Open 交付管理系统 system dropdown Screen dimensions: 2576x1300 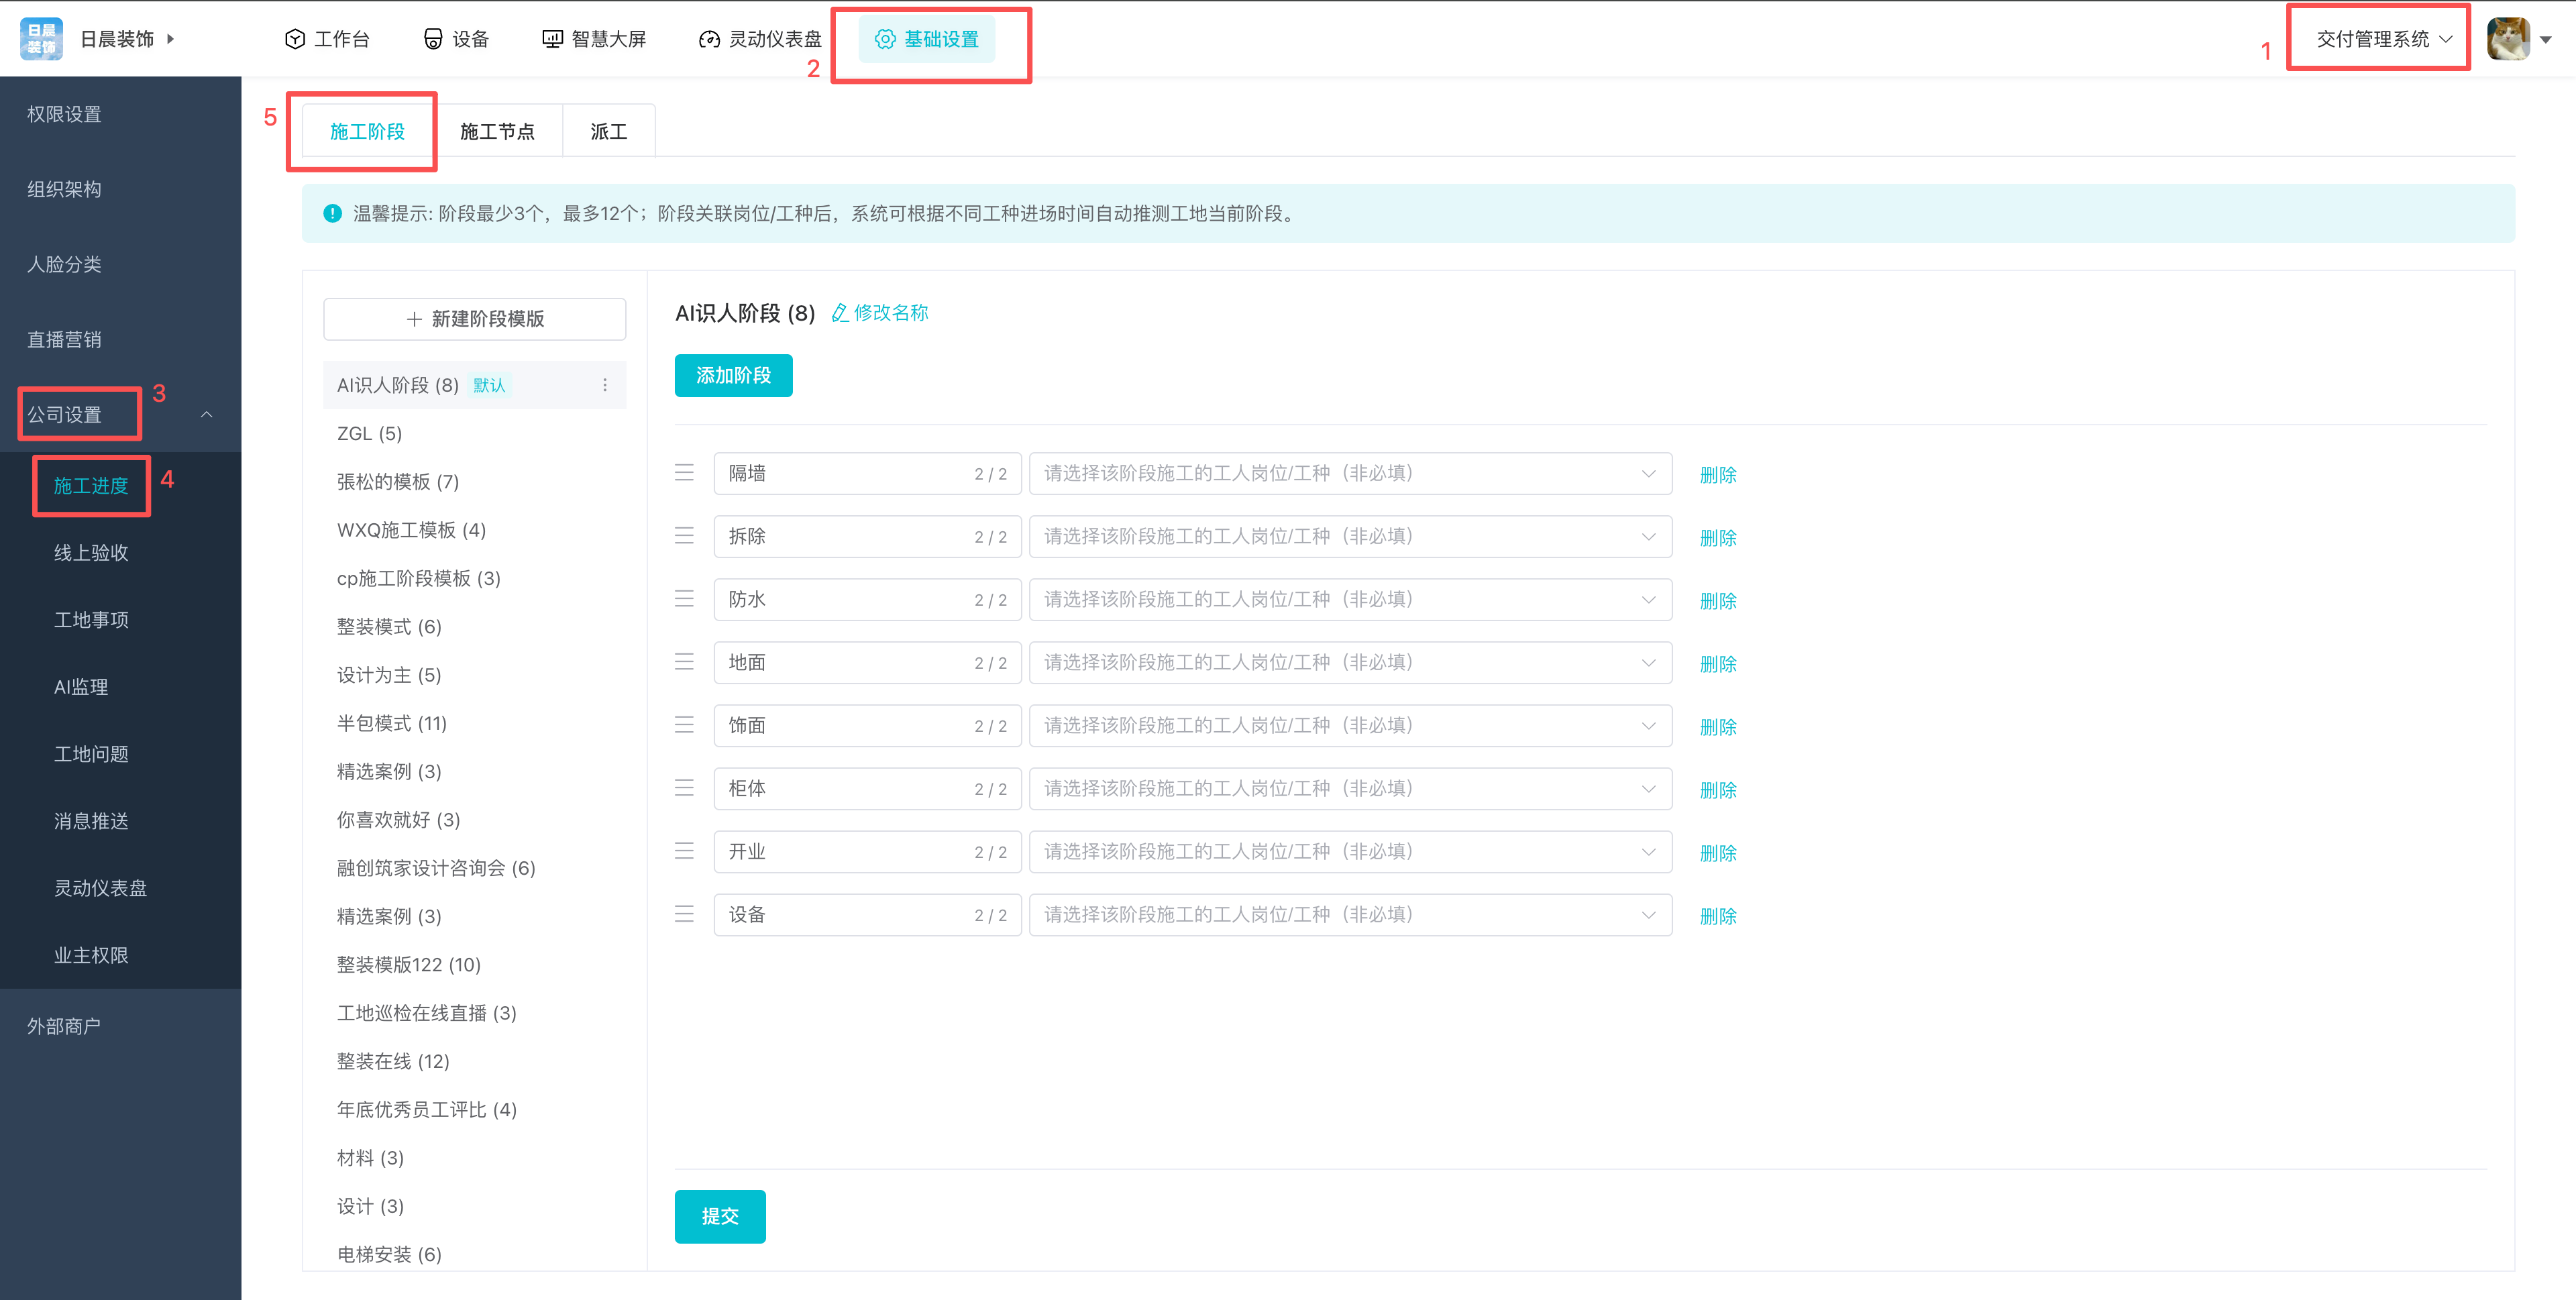pyautogui.click(x=2383, y=39)
